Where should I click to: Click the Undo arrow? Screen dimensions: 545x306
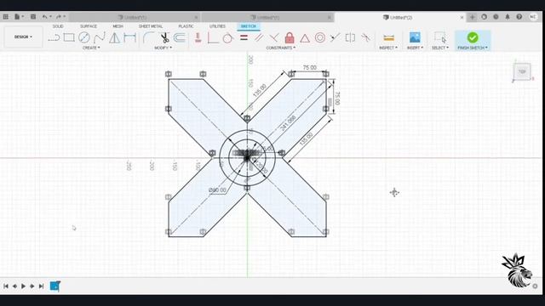coord(45,17)
